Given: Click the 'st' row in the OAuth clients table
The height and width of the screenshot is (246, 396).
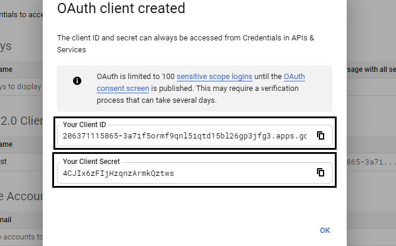Looking at the screenshot, I should tap(4, 162).
